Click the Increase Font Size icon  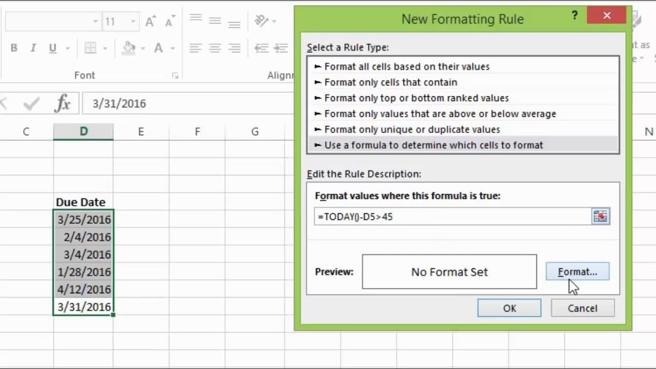point(150,22)
